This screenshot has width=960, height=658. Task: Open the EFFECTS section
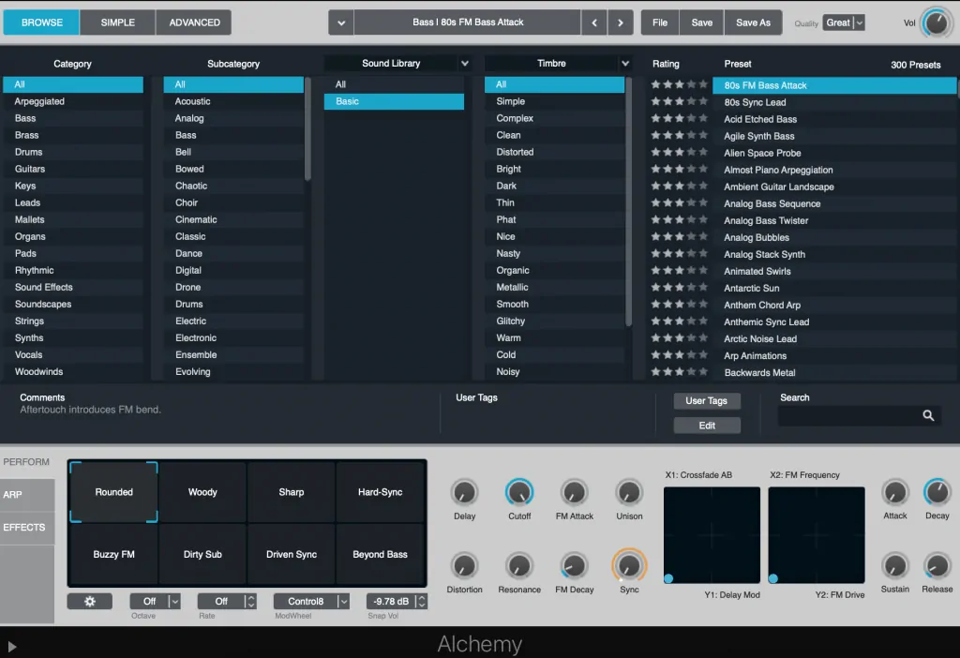tap(27, 528)
